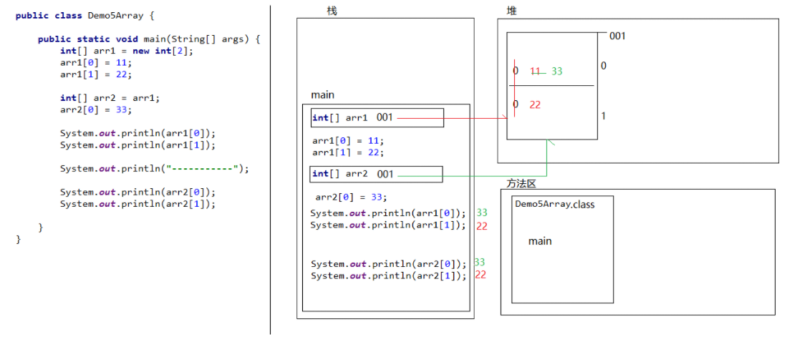This screenshot has width=787, height=337.
Task: Click the "001" address label beside heap array
Action: tap(617, 36)
